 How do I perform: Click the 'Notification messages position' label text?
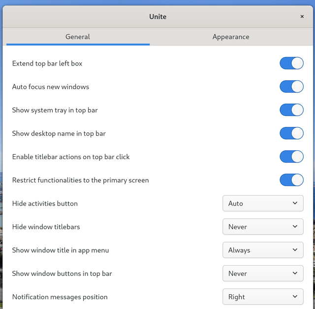60,297
